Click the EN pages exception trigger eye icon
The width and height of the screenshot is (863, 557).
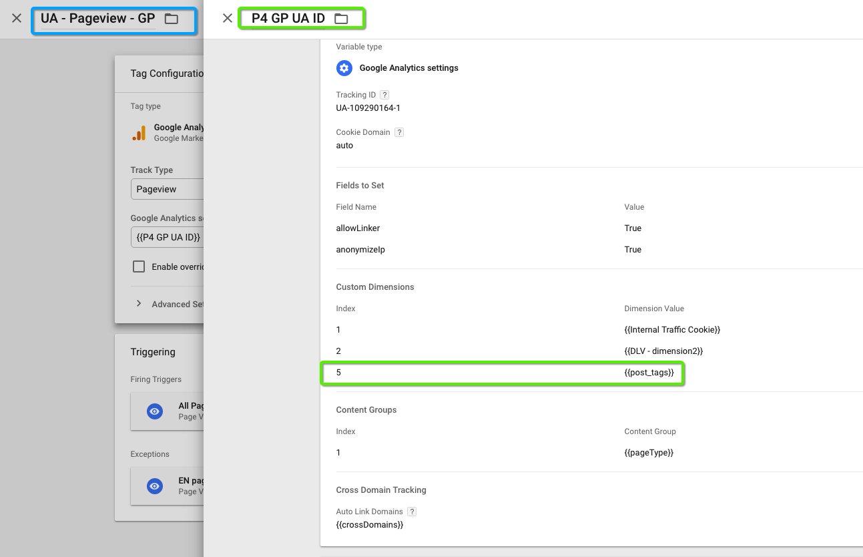pos(154,486)
